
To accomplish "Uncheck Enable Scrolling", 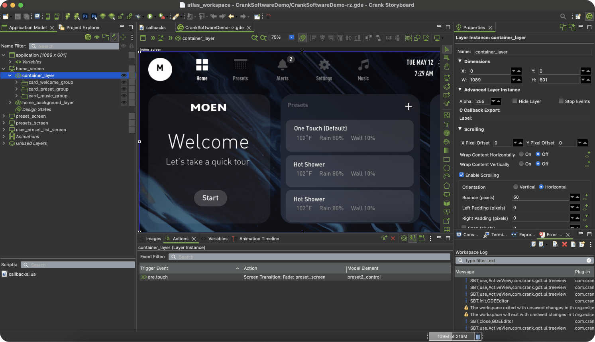I will coord(461,175).
